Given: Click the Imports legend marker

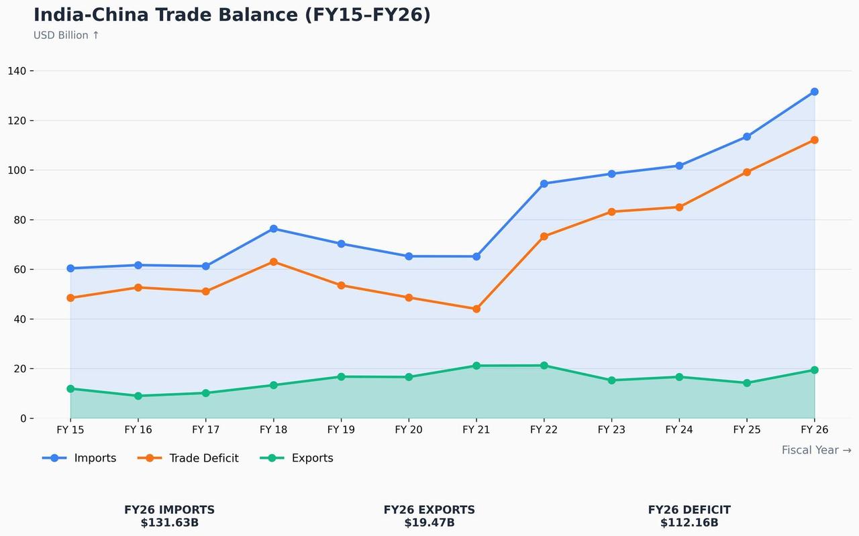Looking at the screenshot, I should coord(54,458).
